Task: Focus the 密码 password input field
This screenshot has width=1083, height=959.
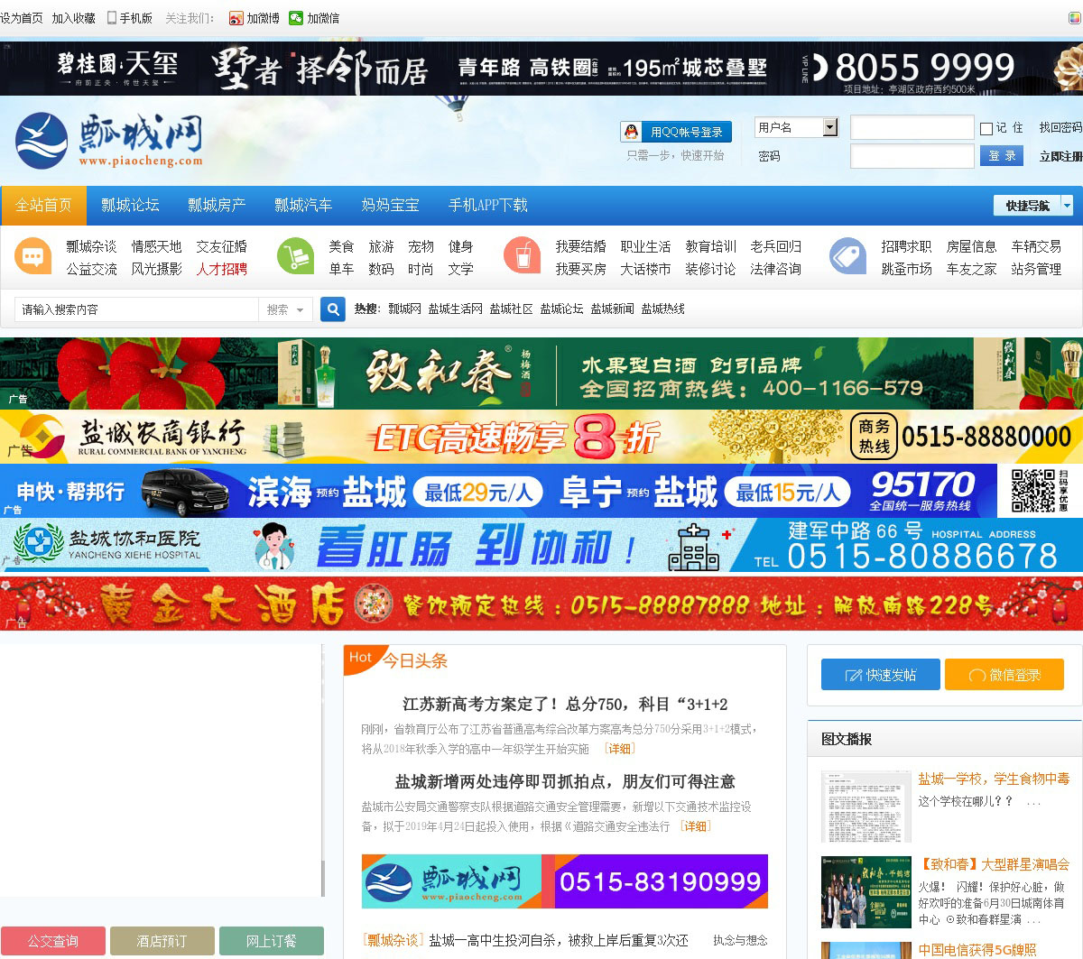Action: (912, 156)
